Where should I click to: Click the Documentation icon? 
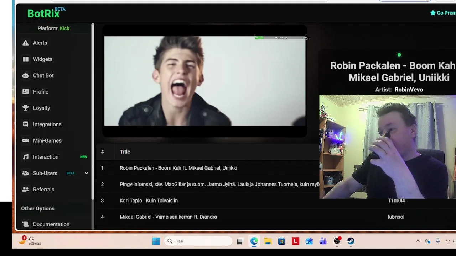point(25,224)
